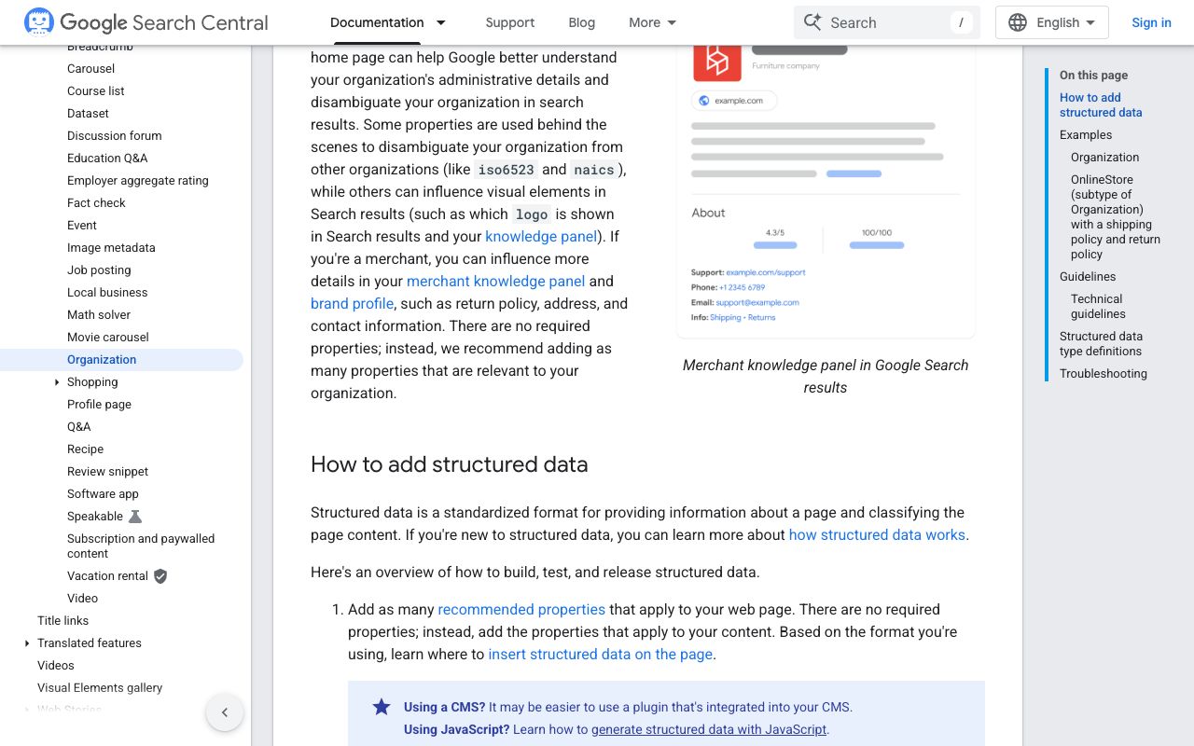The image size is (1194, 746).
Task: Focus the Search input field
Action: (887, 22)
